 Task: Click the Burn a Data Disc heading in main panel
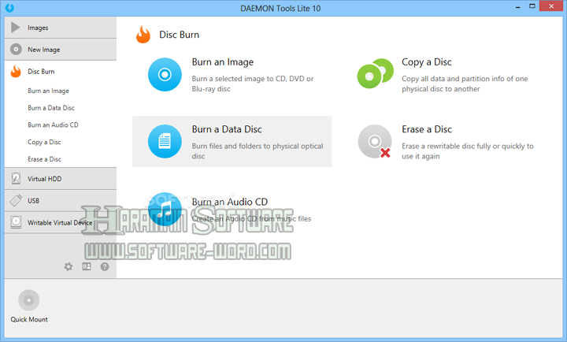tap(227, 129)
